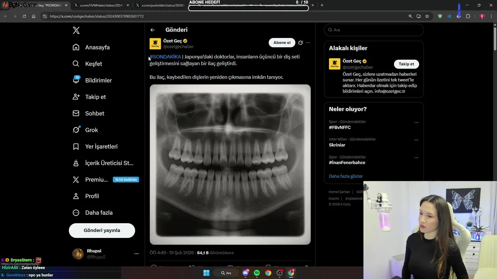Image resolution: width=497 pixels, height=279 pixels.
Task: Go back using the Gönderi arrow
Action: tap(153, 30)
